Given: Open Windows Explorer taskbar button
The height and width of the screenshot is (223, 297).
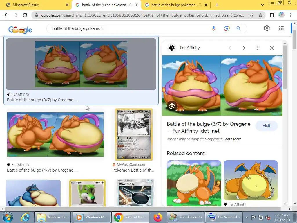Looking at the screenshot, I should pyautogui.click(x=53, y=217).
